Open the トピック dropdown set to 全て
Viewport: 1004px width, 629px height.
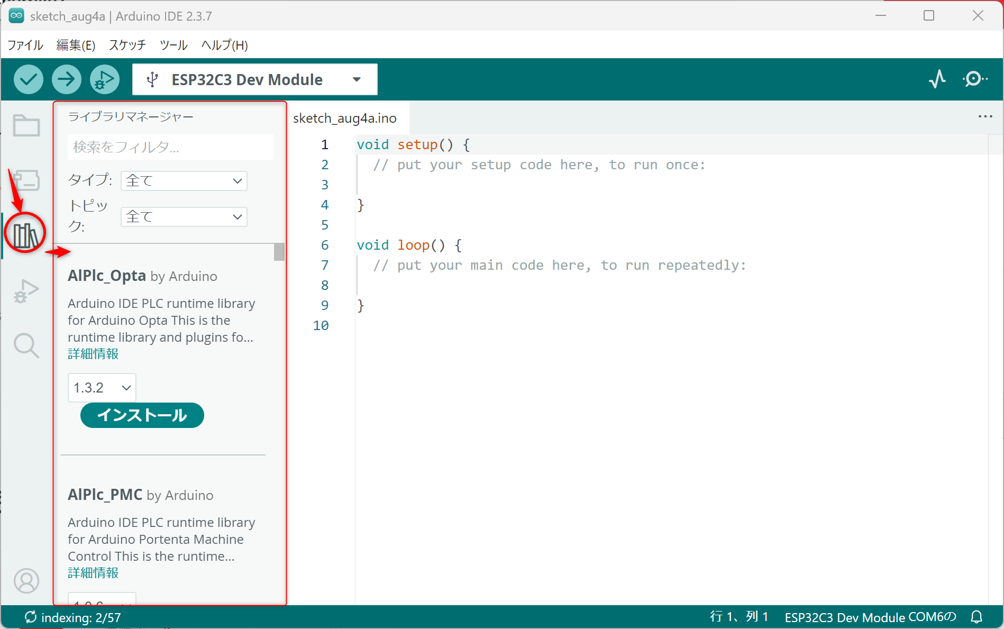[184, 217]
